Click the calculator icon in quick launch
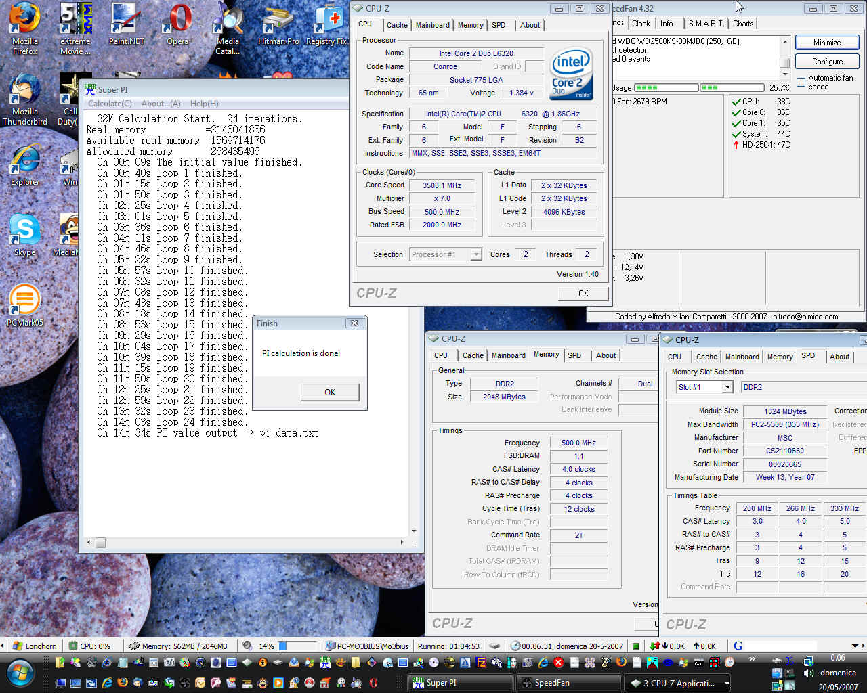This screenshot has width=867, height=693. pos(153,663)
